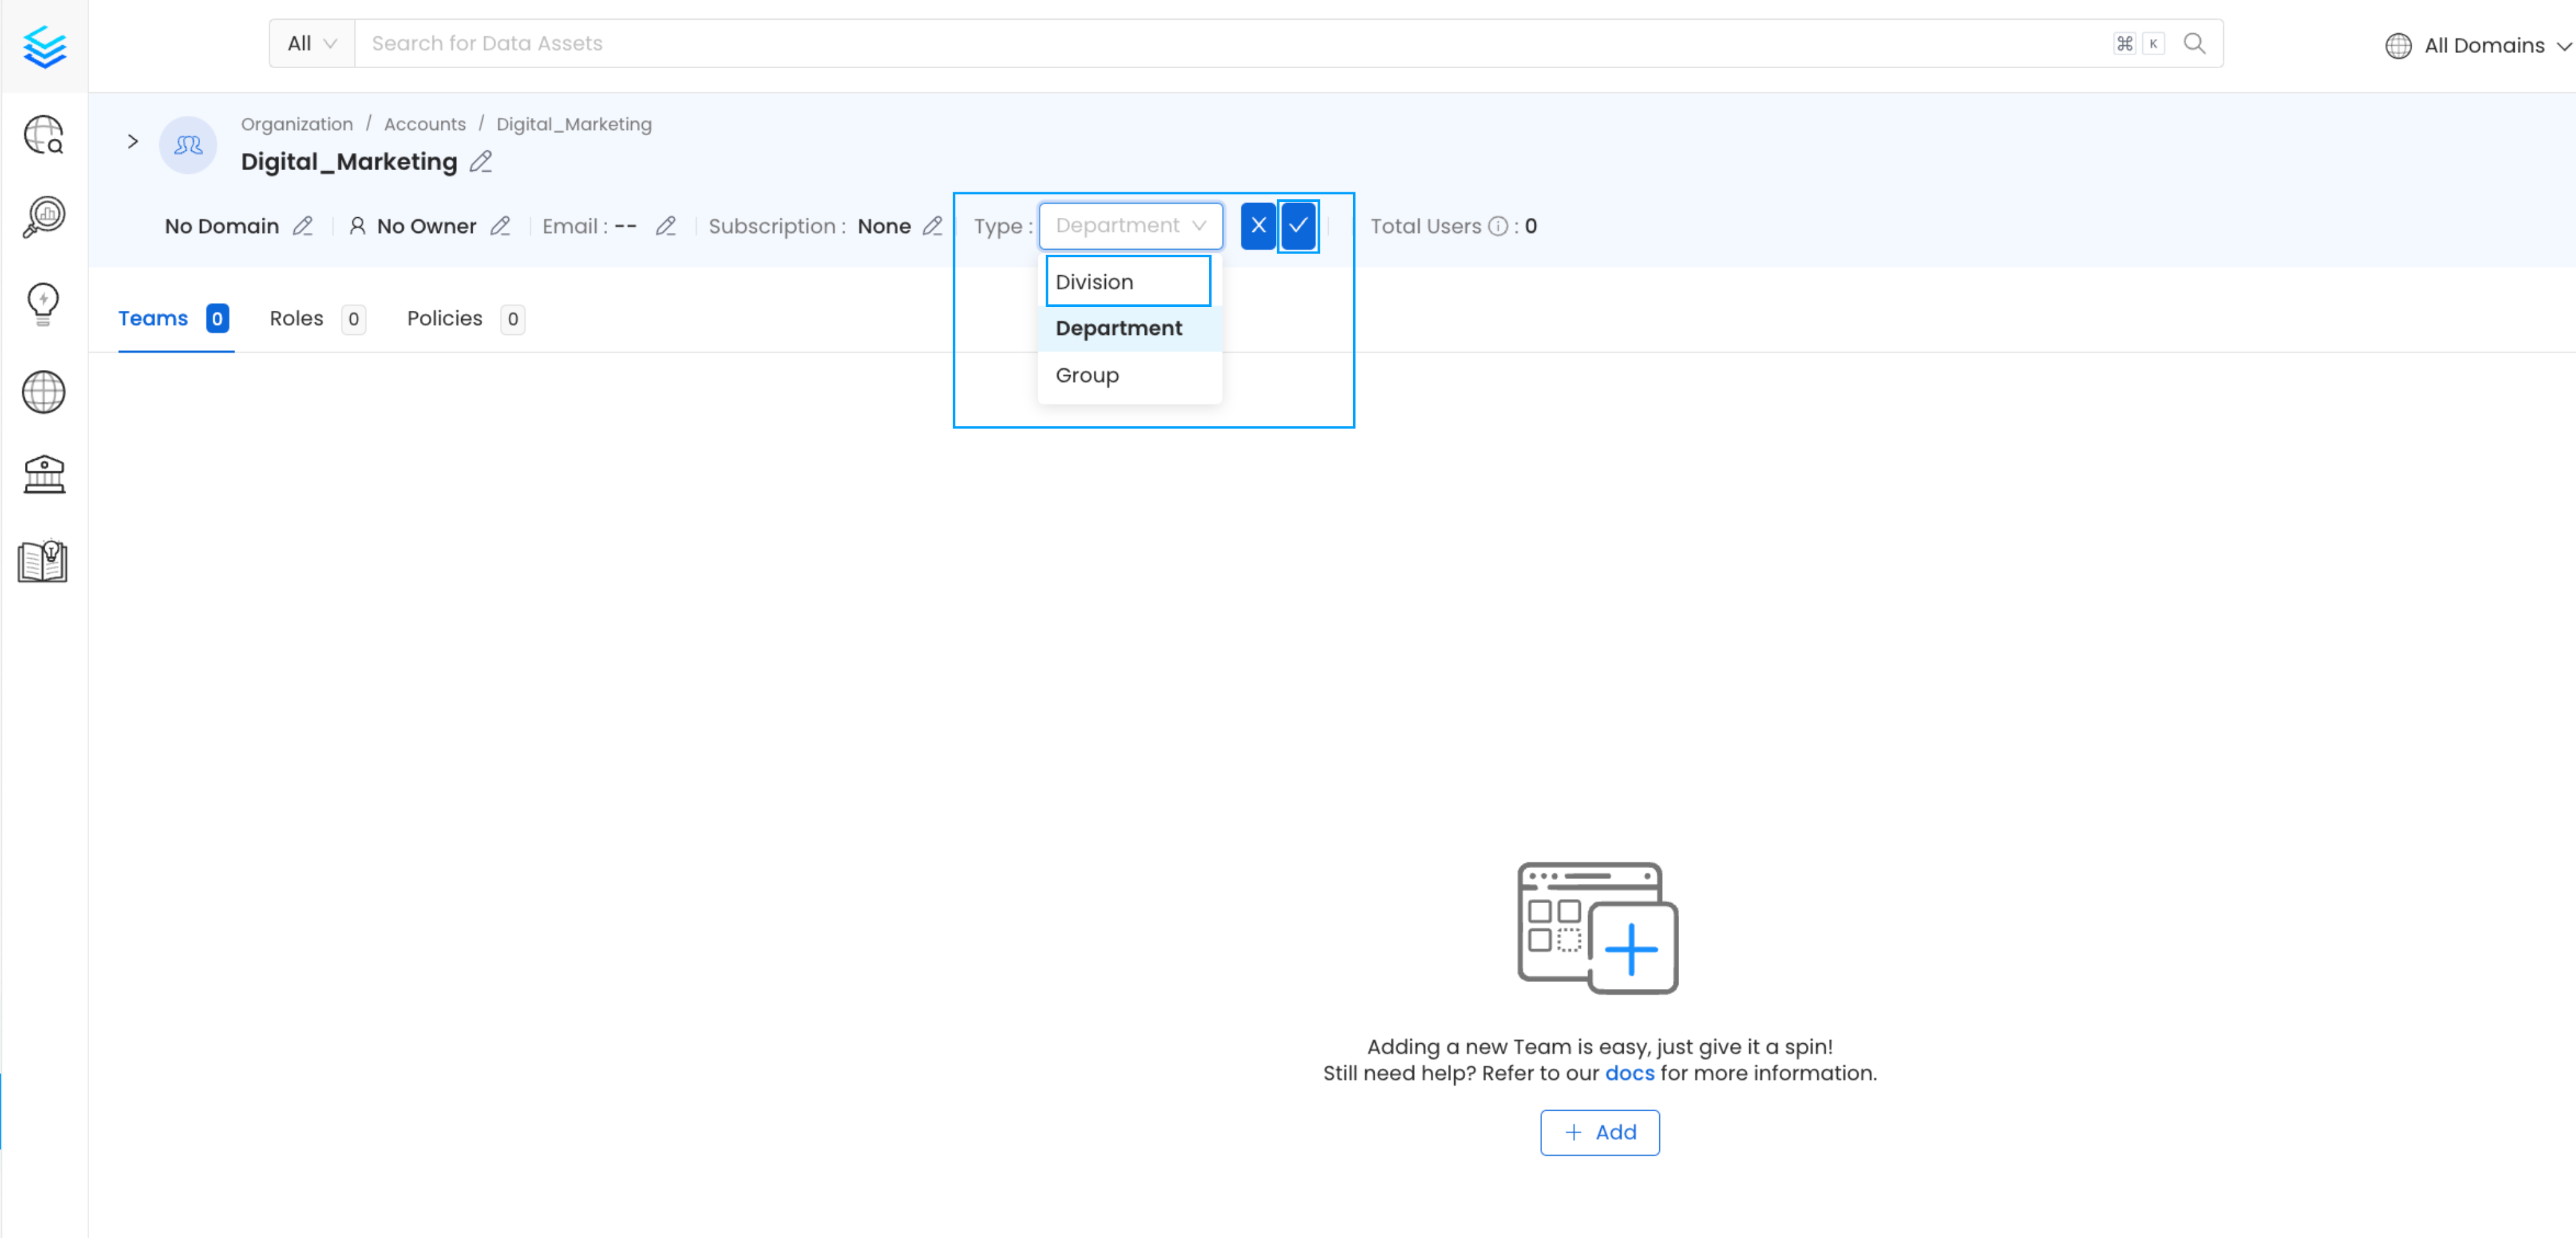Open the docs link
This screenshot has height=1238, width=2576.
coord(1629,1073)
